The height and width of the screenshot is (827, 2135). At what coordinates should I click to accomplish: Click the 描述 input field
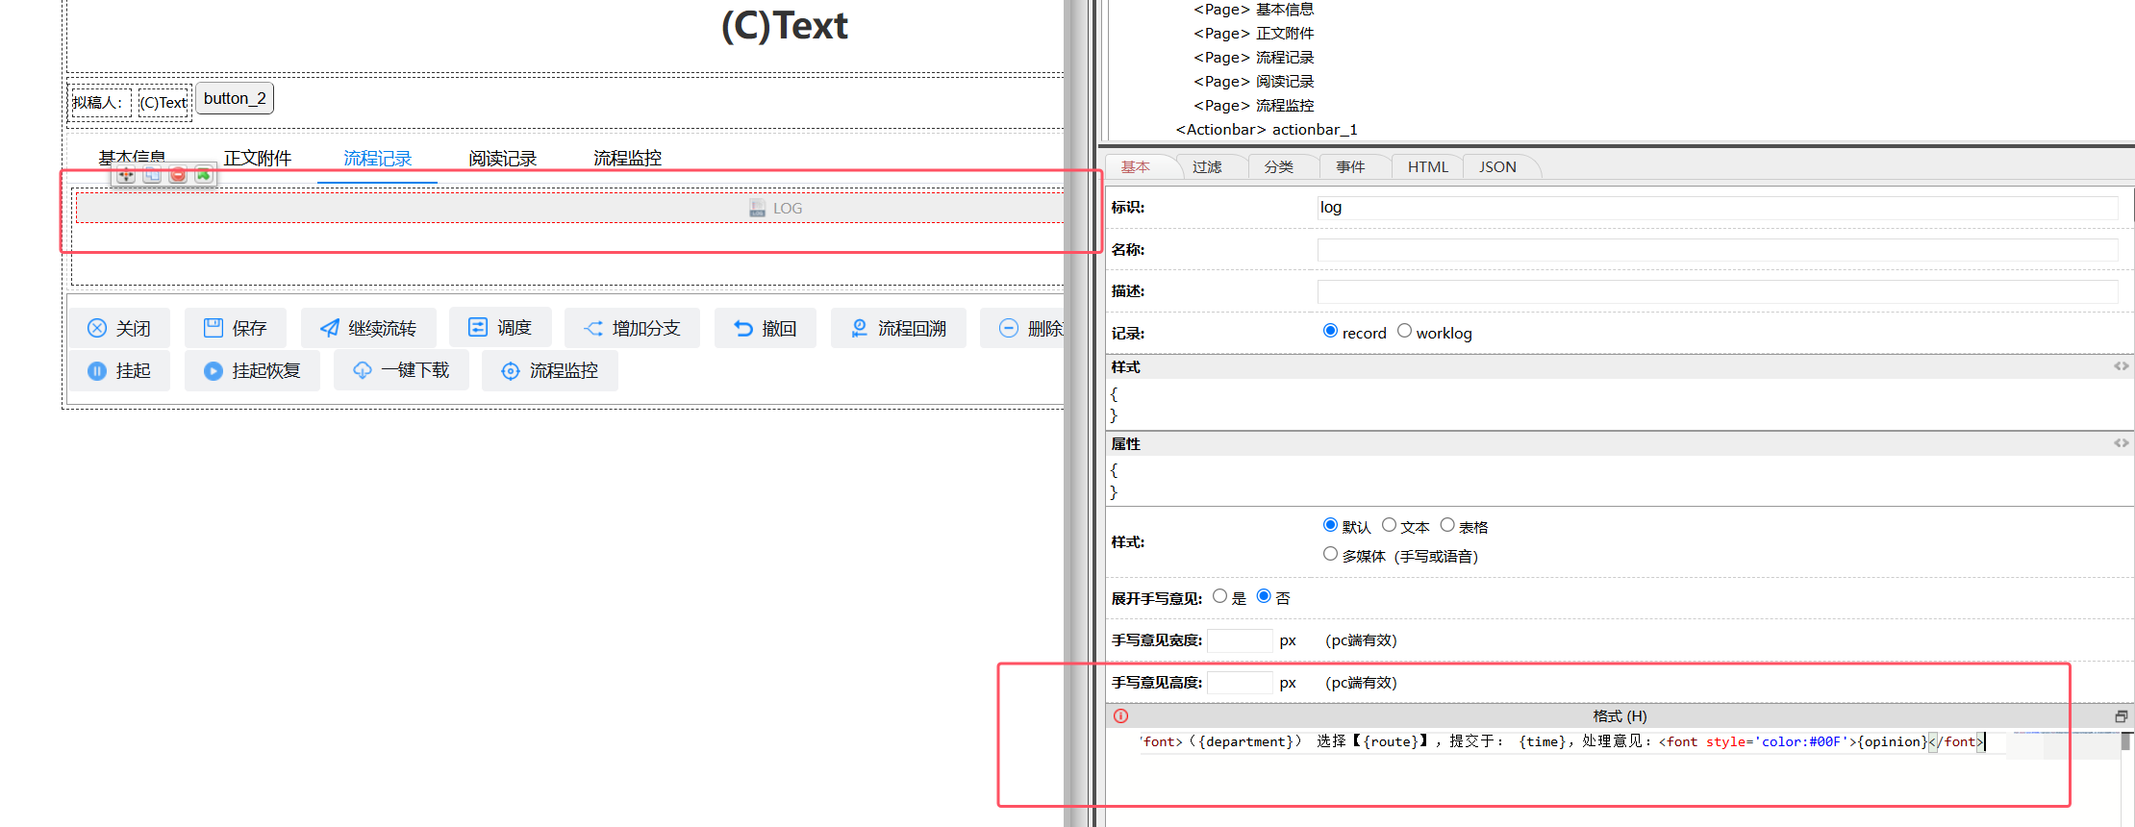pos(1718,291)
